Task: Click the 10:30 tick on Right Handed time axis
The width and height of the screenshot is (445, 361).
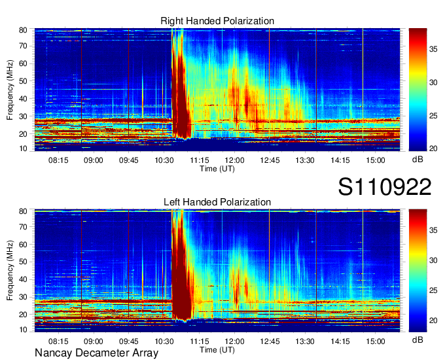Action: coord(164,160)
